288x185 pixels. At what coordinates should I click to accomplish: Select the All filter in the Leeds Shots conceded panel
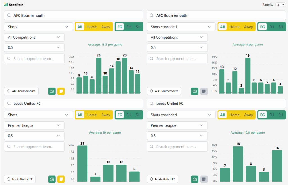click(x=222, y=115)
